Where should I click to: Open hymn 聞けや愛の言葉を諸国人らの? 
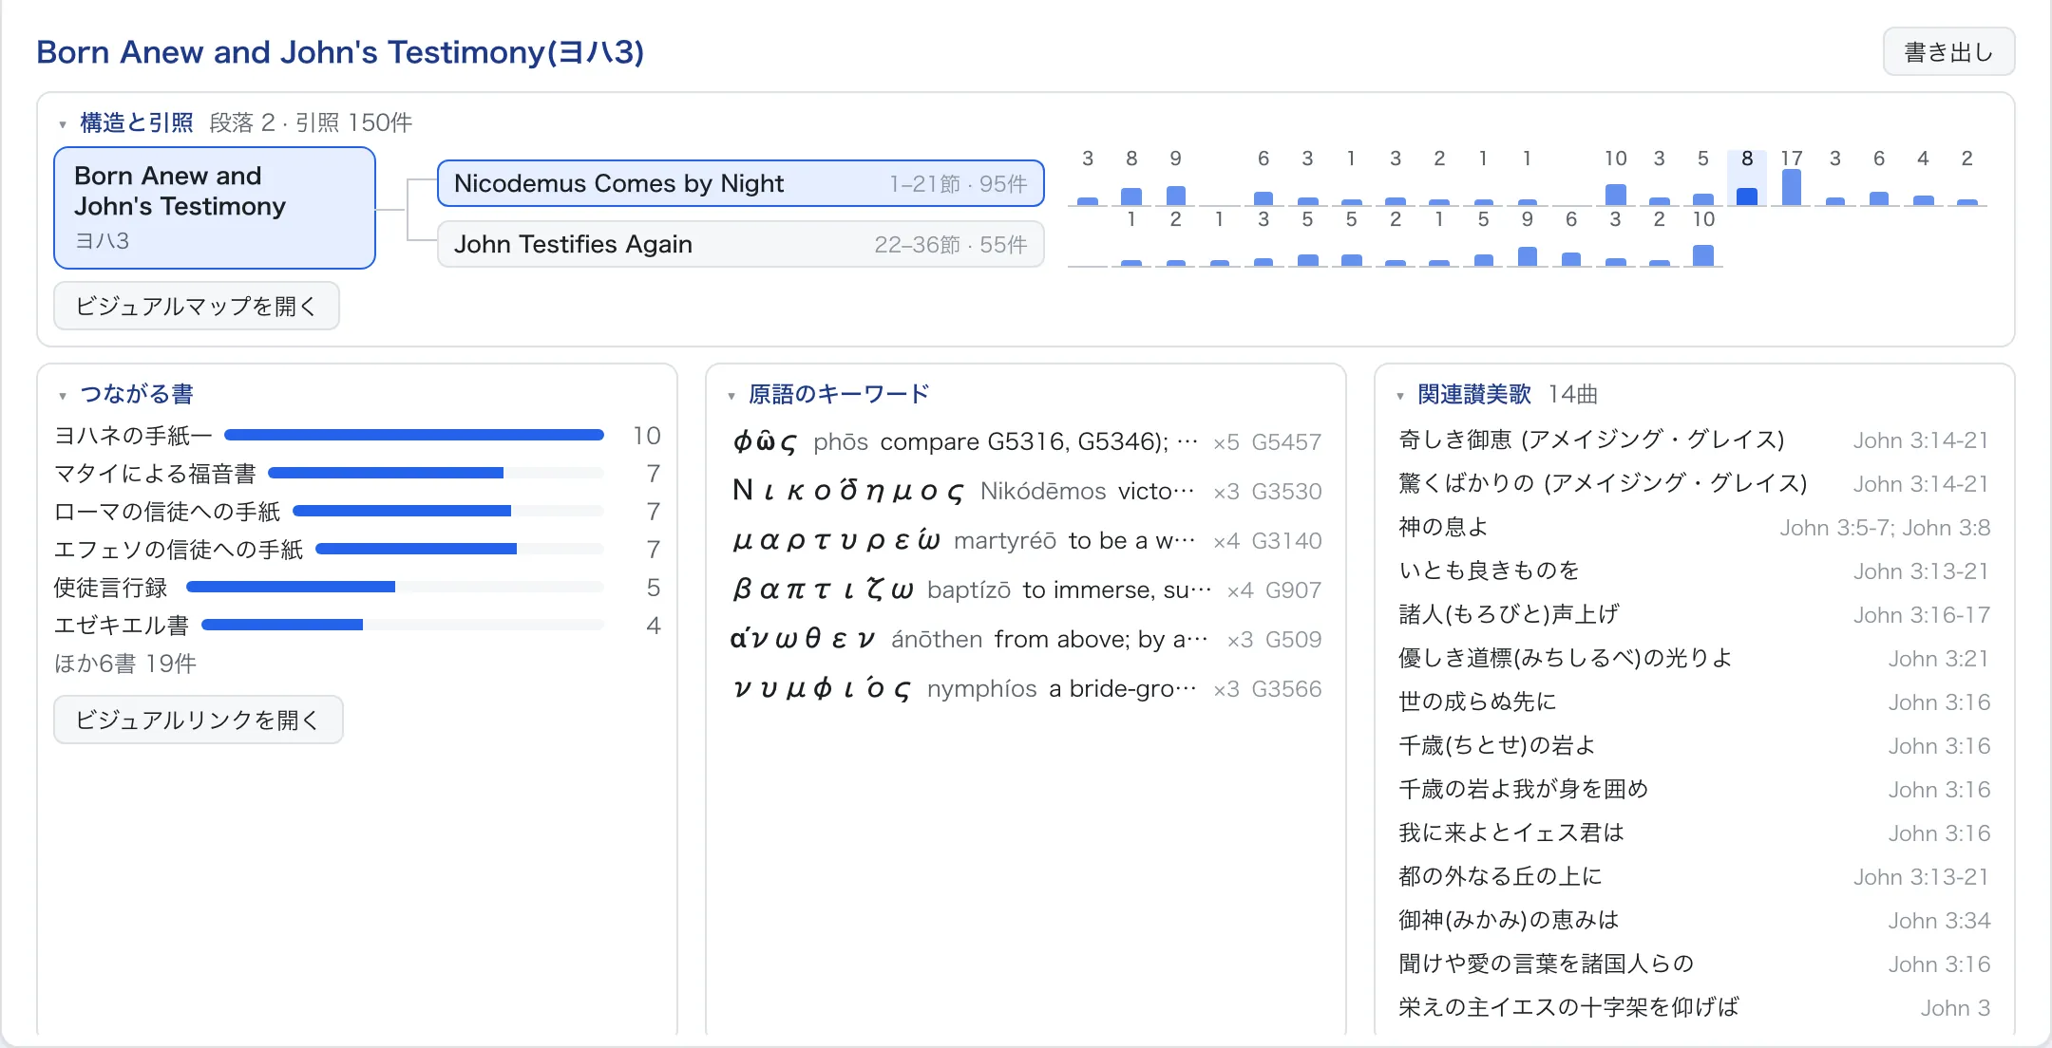click(1694, 964)
